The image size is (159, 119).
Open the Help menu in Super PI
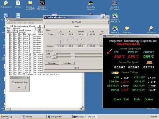31,23
